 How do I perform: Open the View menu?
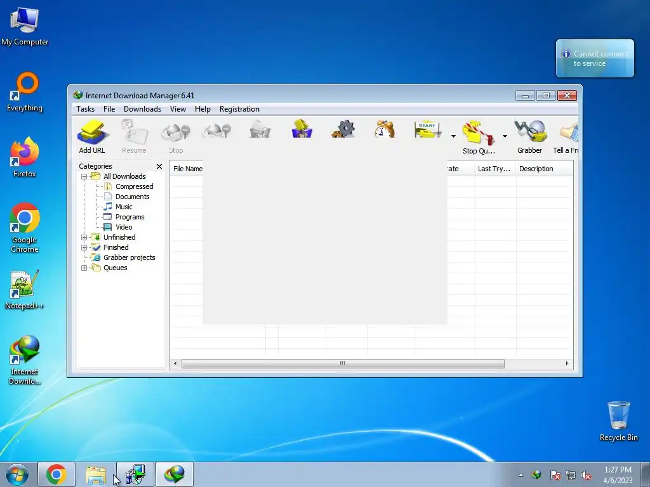point(178,109)
